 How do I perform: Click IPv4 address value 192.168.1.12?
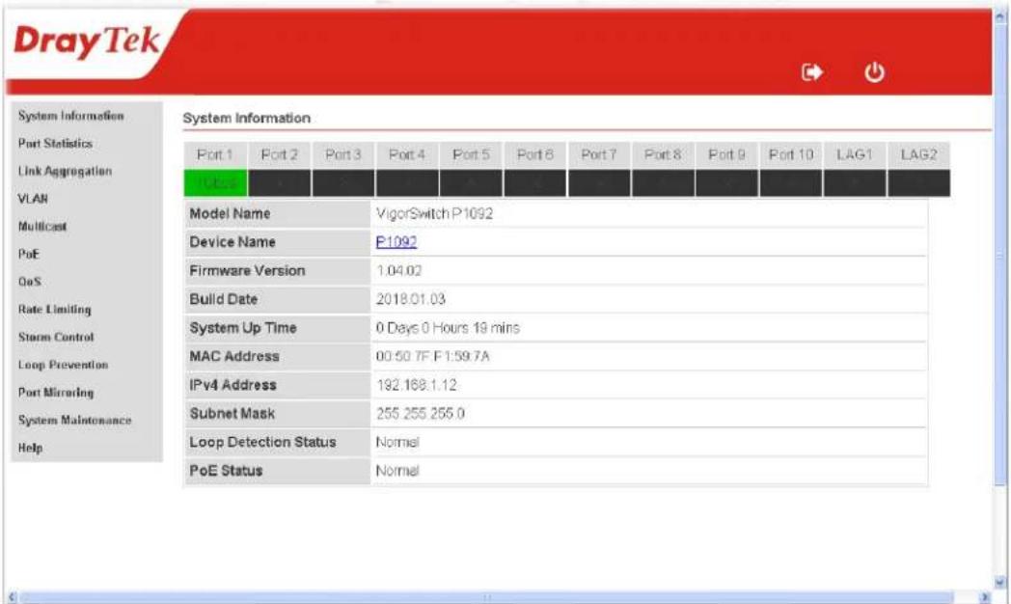pos(417,385)
